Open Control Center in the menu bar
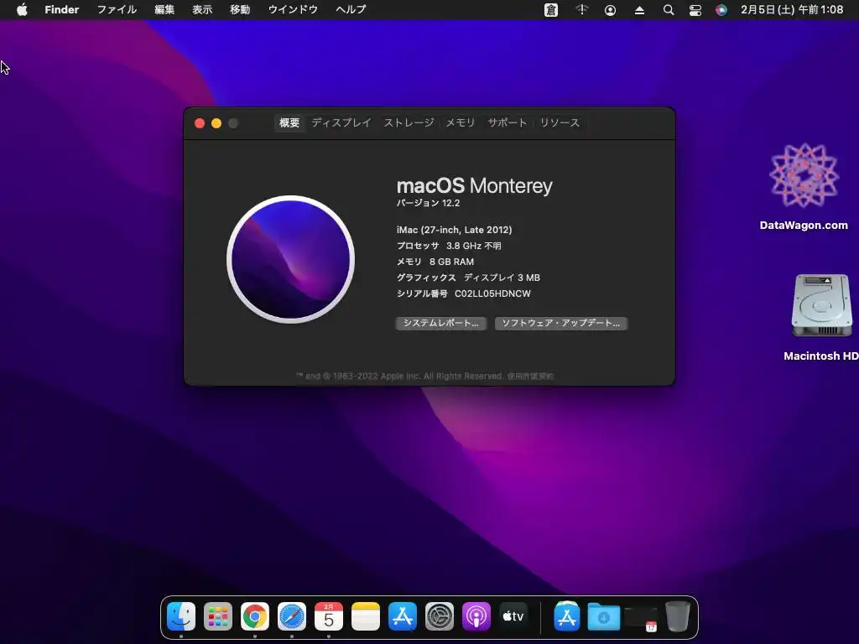 [x=695, y=10]
